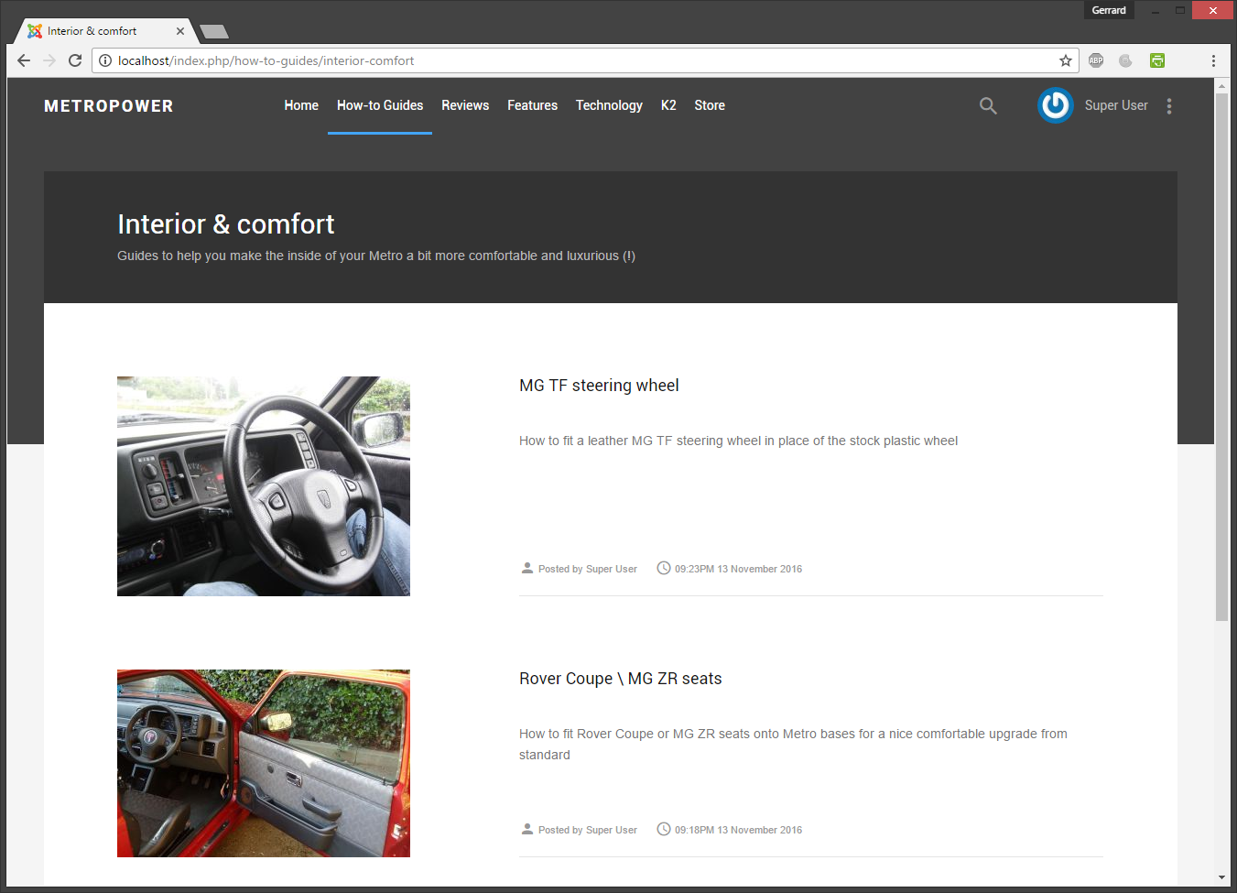Click the '09:23PM 13 November 2016' date text
This screenshot has height=893, width=1237.
pyautogui.click(x=738, y=569)
